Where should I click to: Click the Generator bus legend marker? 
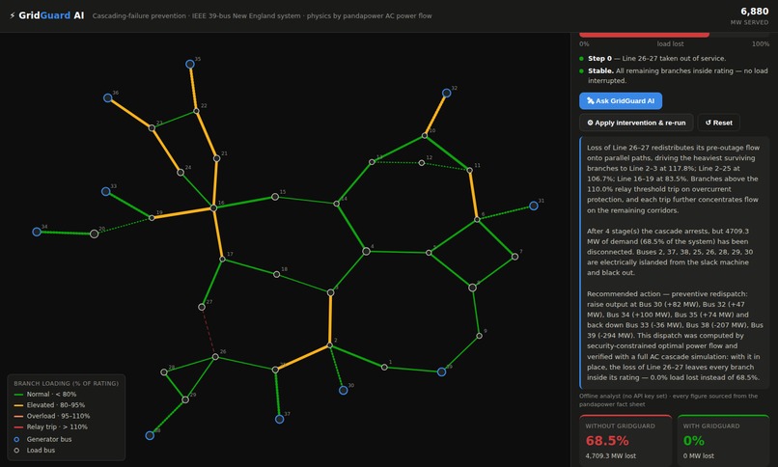point(16,439)
